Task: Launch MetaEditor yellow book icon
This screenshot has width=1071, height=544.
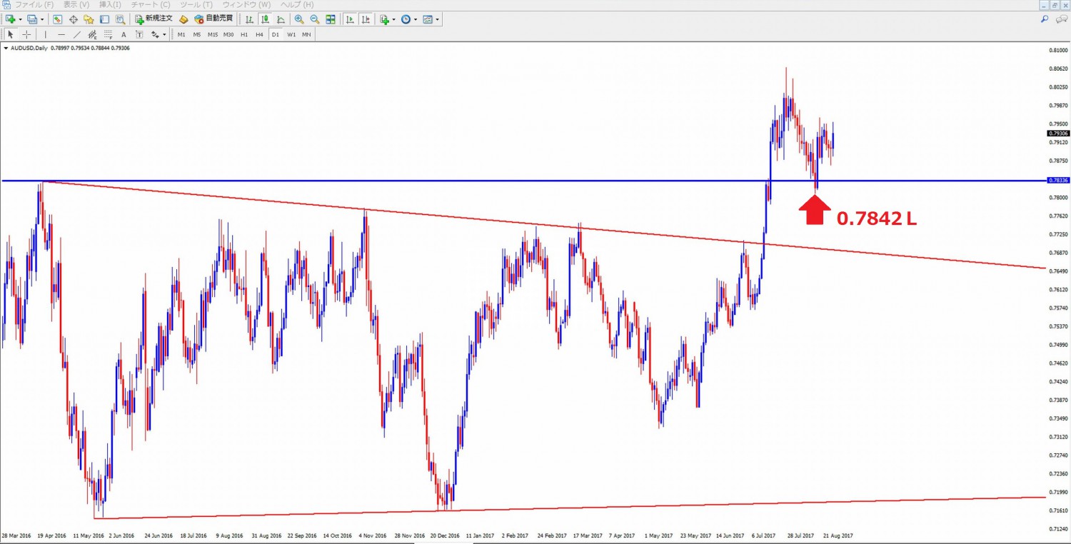Action: point(183,19)
